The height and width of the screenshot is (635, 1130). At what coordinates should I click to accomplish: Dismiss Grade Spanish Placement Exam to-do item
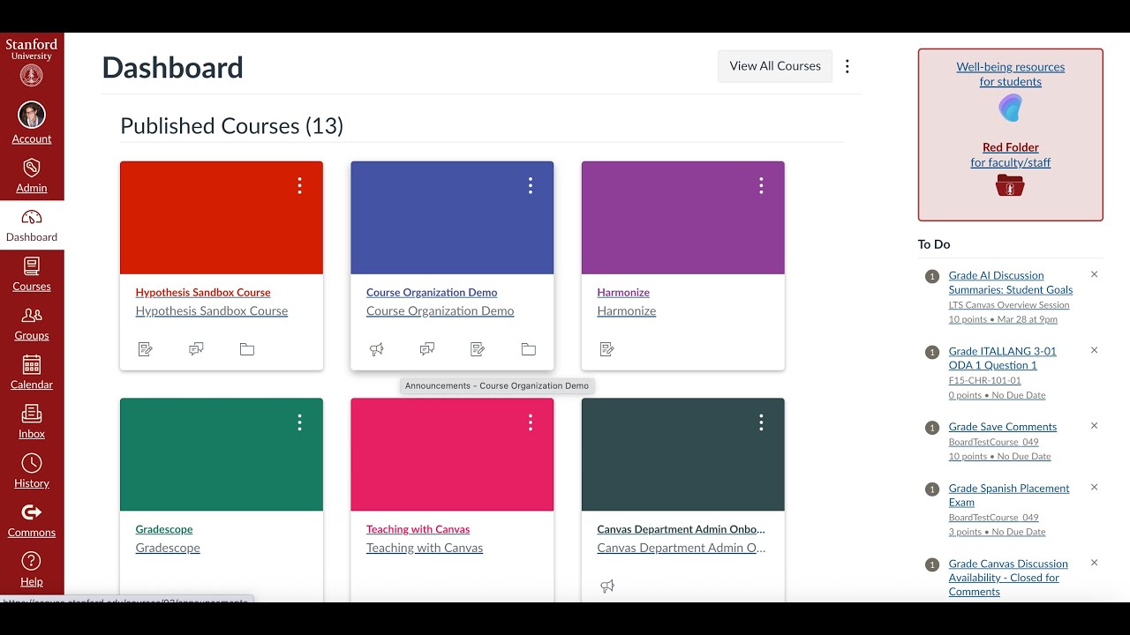click(x=1094, y=487)
